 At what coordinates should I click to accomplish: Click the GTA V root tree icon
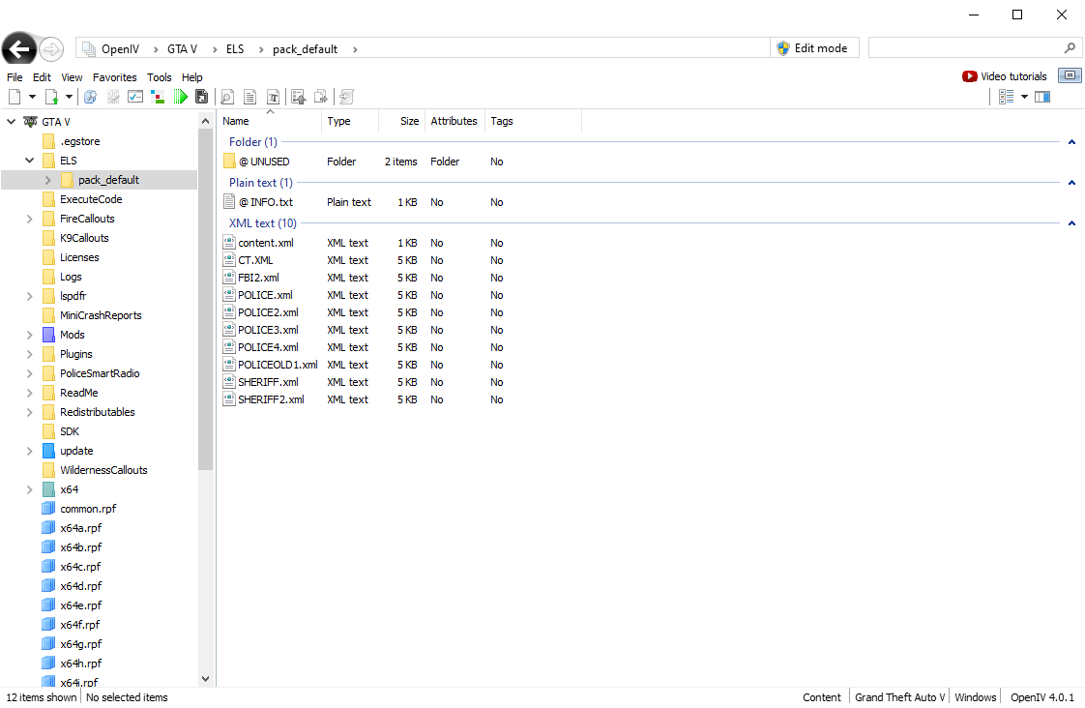click(30, 122)
